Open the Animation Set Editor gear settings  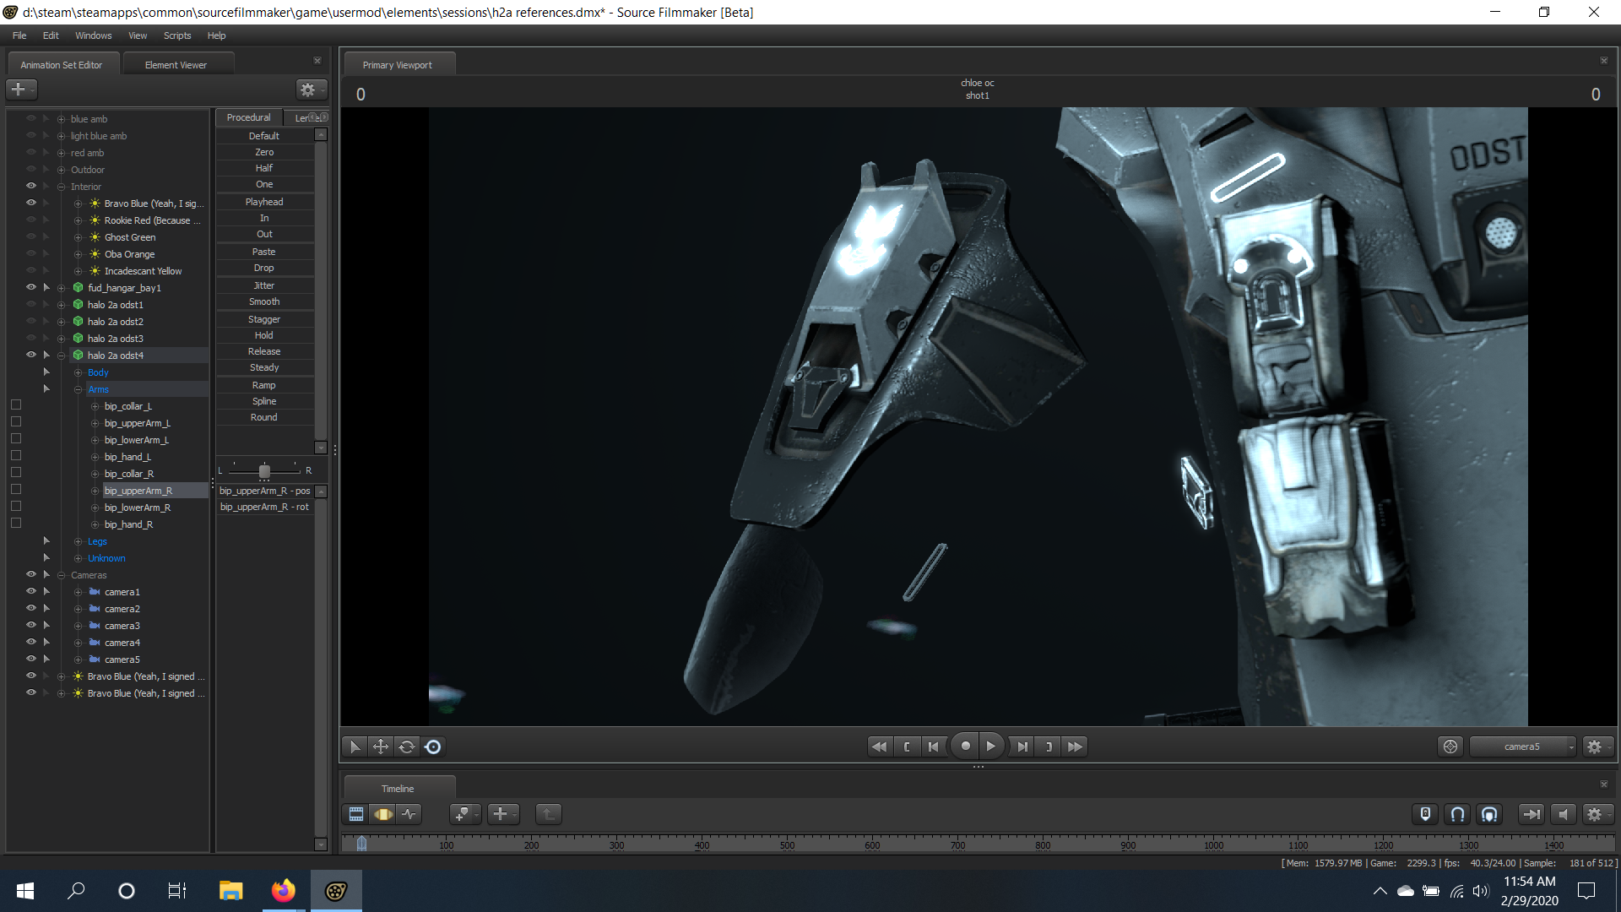(311, 89)
